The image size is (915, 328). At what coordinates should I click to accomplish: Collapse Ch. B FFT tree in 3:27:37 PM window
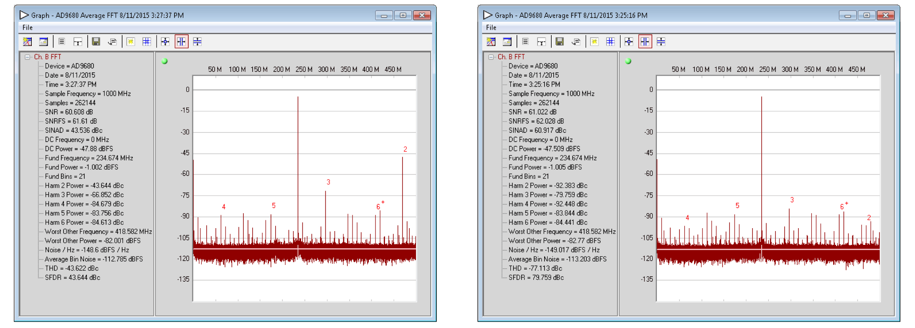[x=28, y=57]
